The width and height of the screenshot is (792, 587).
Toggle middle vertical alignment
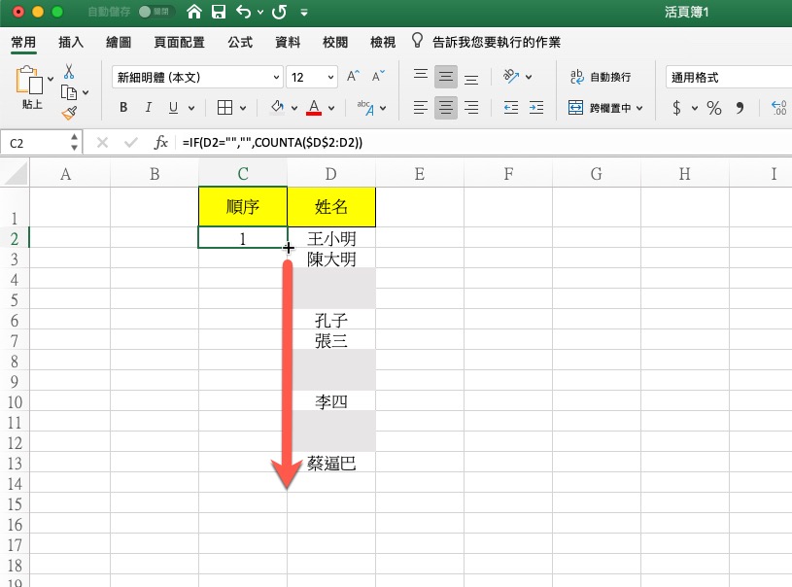445,77
